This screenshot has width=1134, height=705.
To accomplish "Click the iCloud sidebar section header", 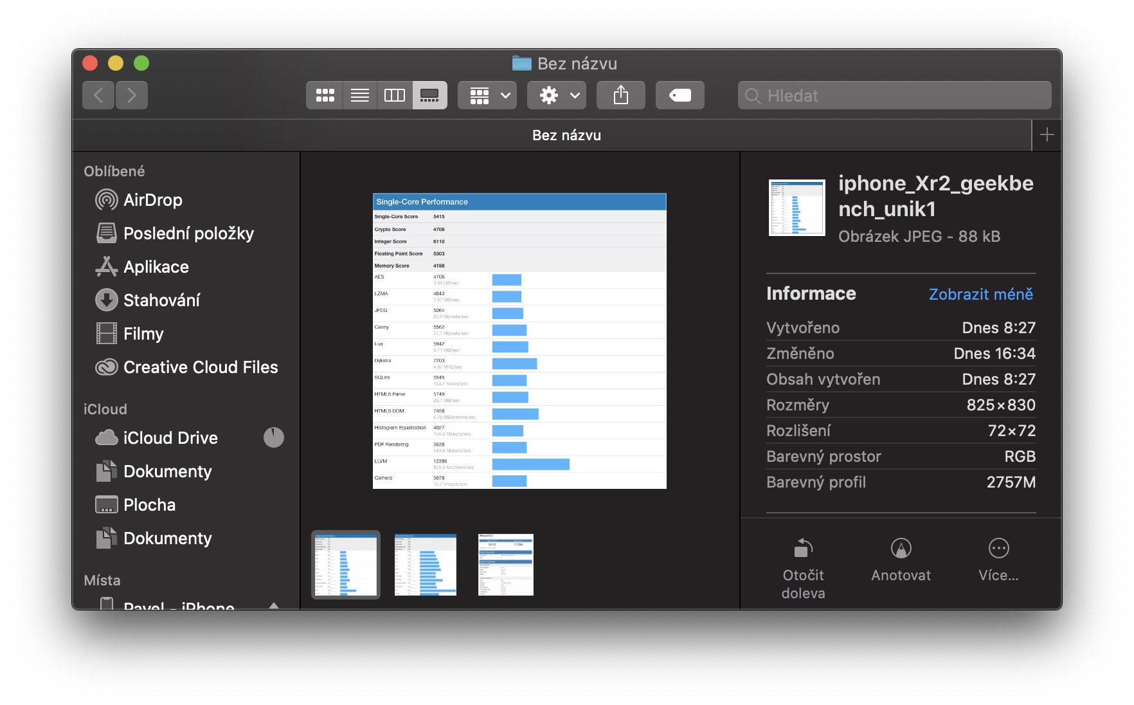I will [x=105, y=409].
